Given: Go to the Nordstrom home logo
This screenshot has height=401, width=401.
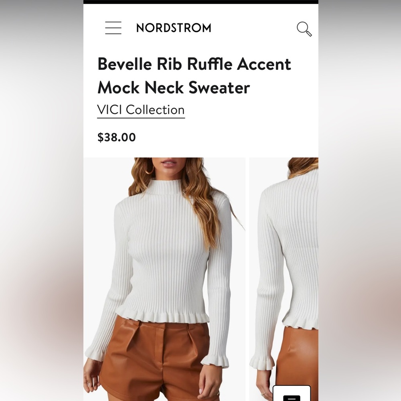Looking at the screenshot, I should point(174,28).
